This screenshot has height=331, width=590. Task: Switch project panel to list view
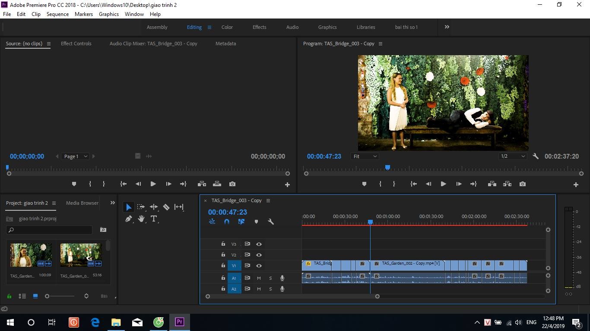pyautogui.click(x=22, y=296)
